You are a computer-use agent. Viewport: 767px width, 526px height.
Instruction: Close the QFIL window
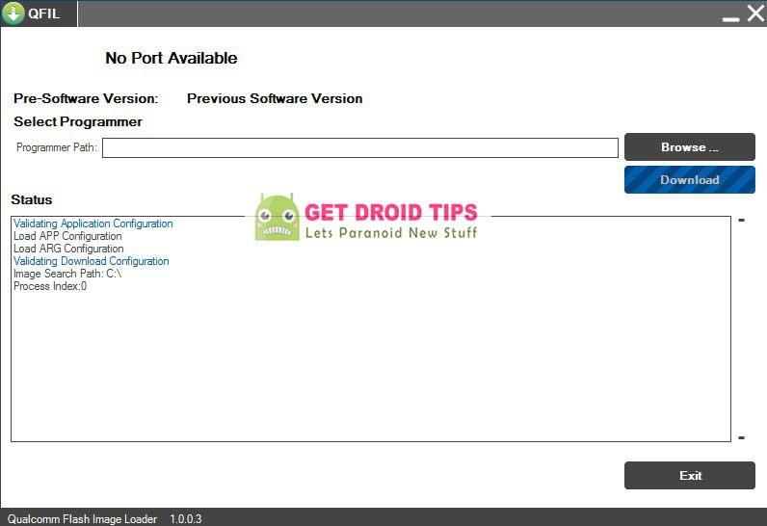point(754,13)
